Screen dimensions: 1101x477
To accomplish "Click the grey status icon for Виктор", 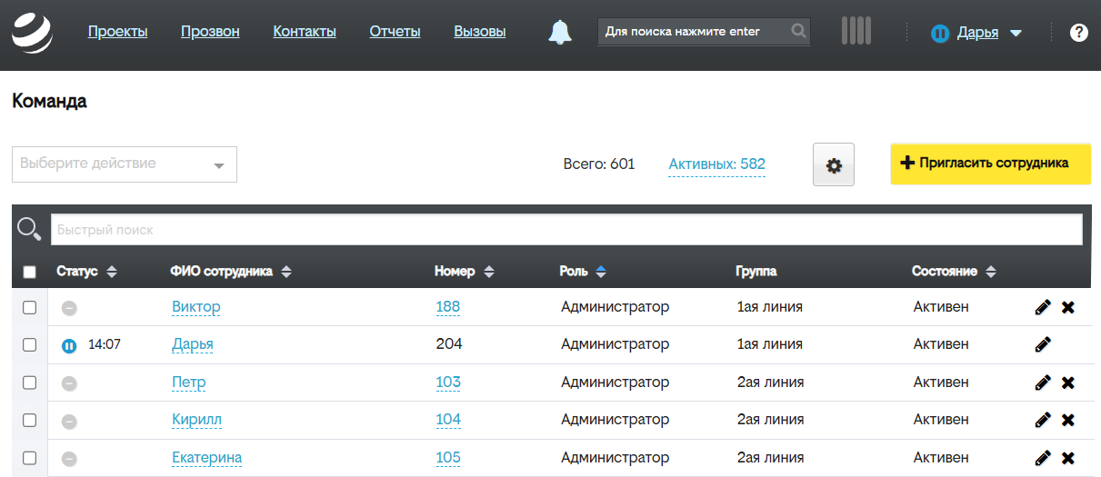I will coord(69,308).
